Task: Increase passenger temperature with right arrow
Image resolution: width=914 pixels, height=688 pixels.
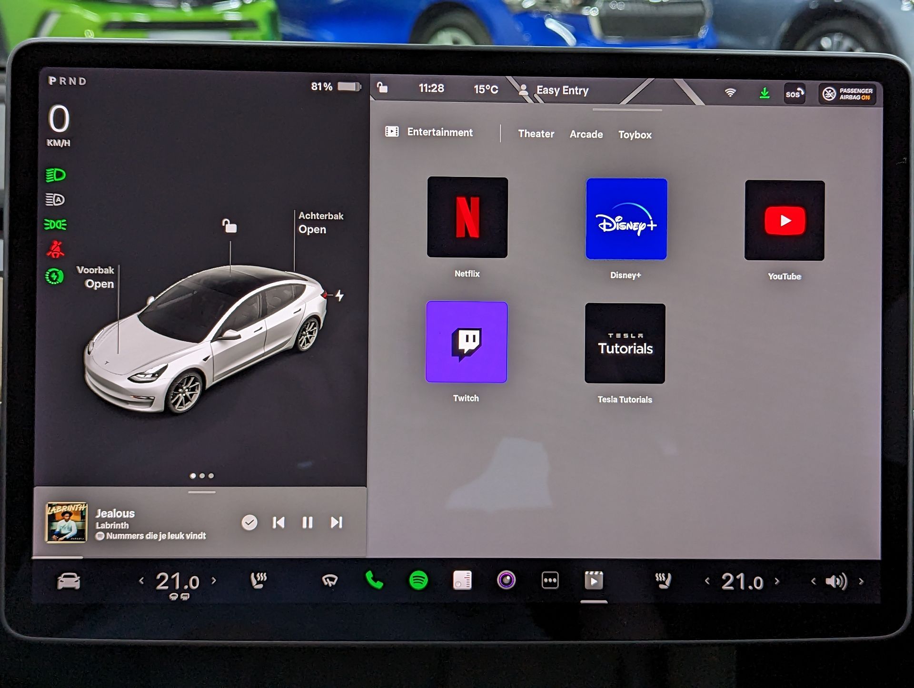Action: point(777,581)
